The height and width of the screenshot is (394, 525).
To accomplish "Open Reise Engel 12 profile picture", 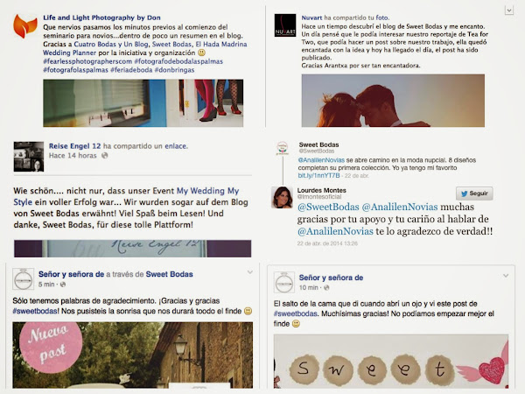I will click(29, 157).
